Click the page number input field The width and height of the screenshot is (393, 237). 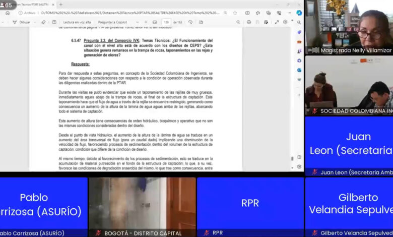click(x=166, y=22)
